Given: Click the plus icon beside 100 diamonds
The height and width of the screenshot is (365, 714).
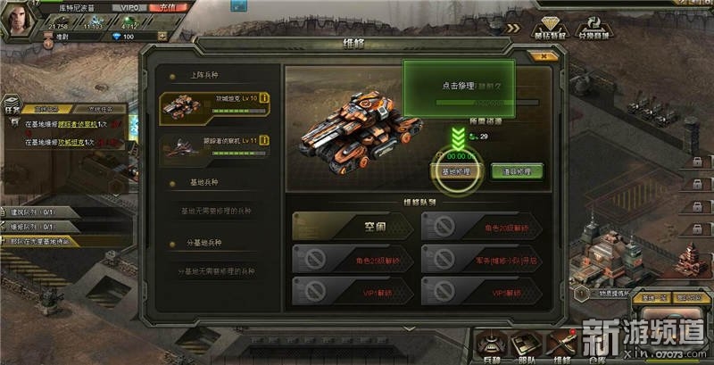Looking at the screenshot, I should pos(162,37).
